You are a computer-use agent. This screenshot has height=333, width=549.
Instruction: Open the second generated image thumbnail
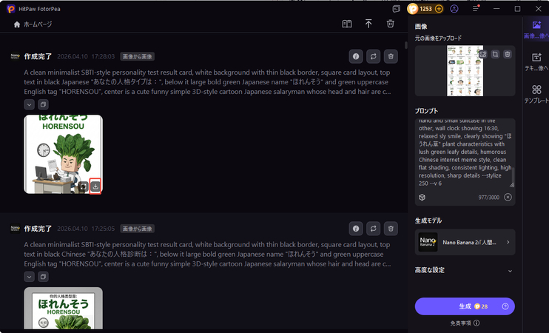[63, 310]
